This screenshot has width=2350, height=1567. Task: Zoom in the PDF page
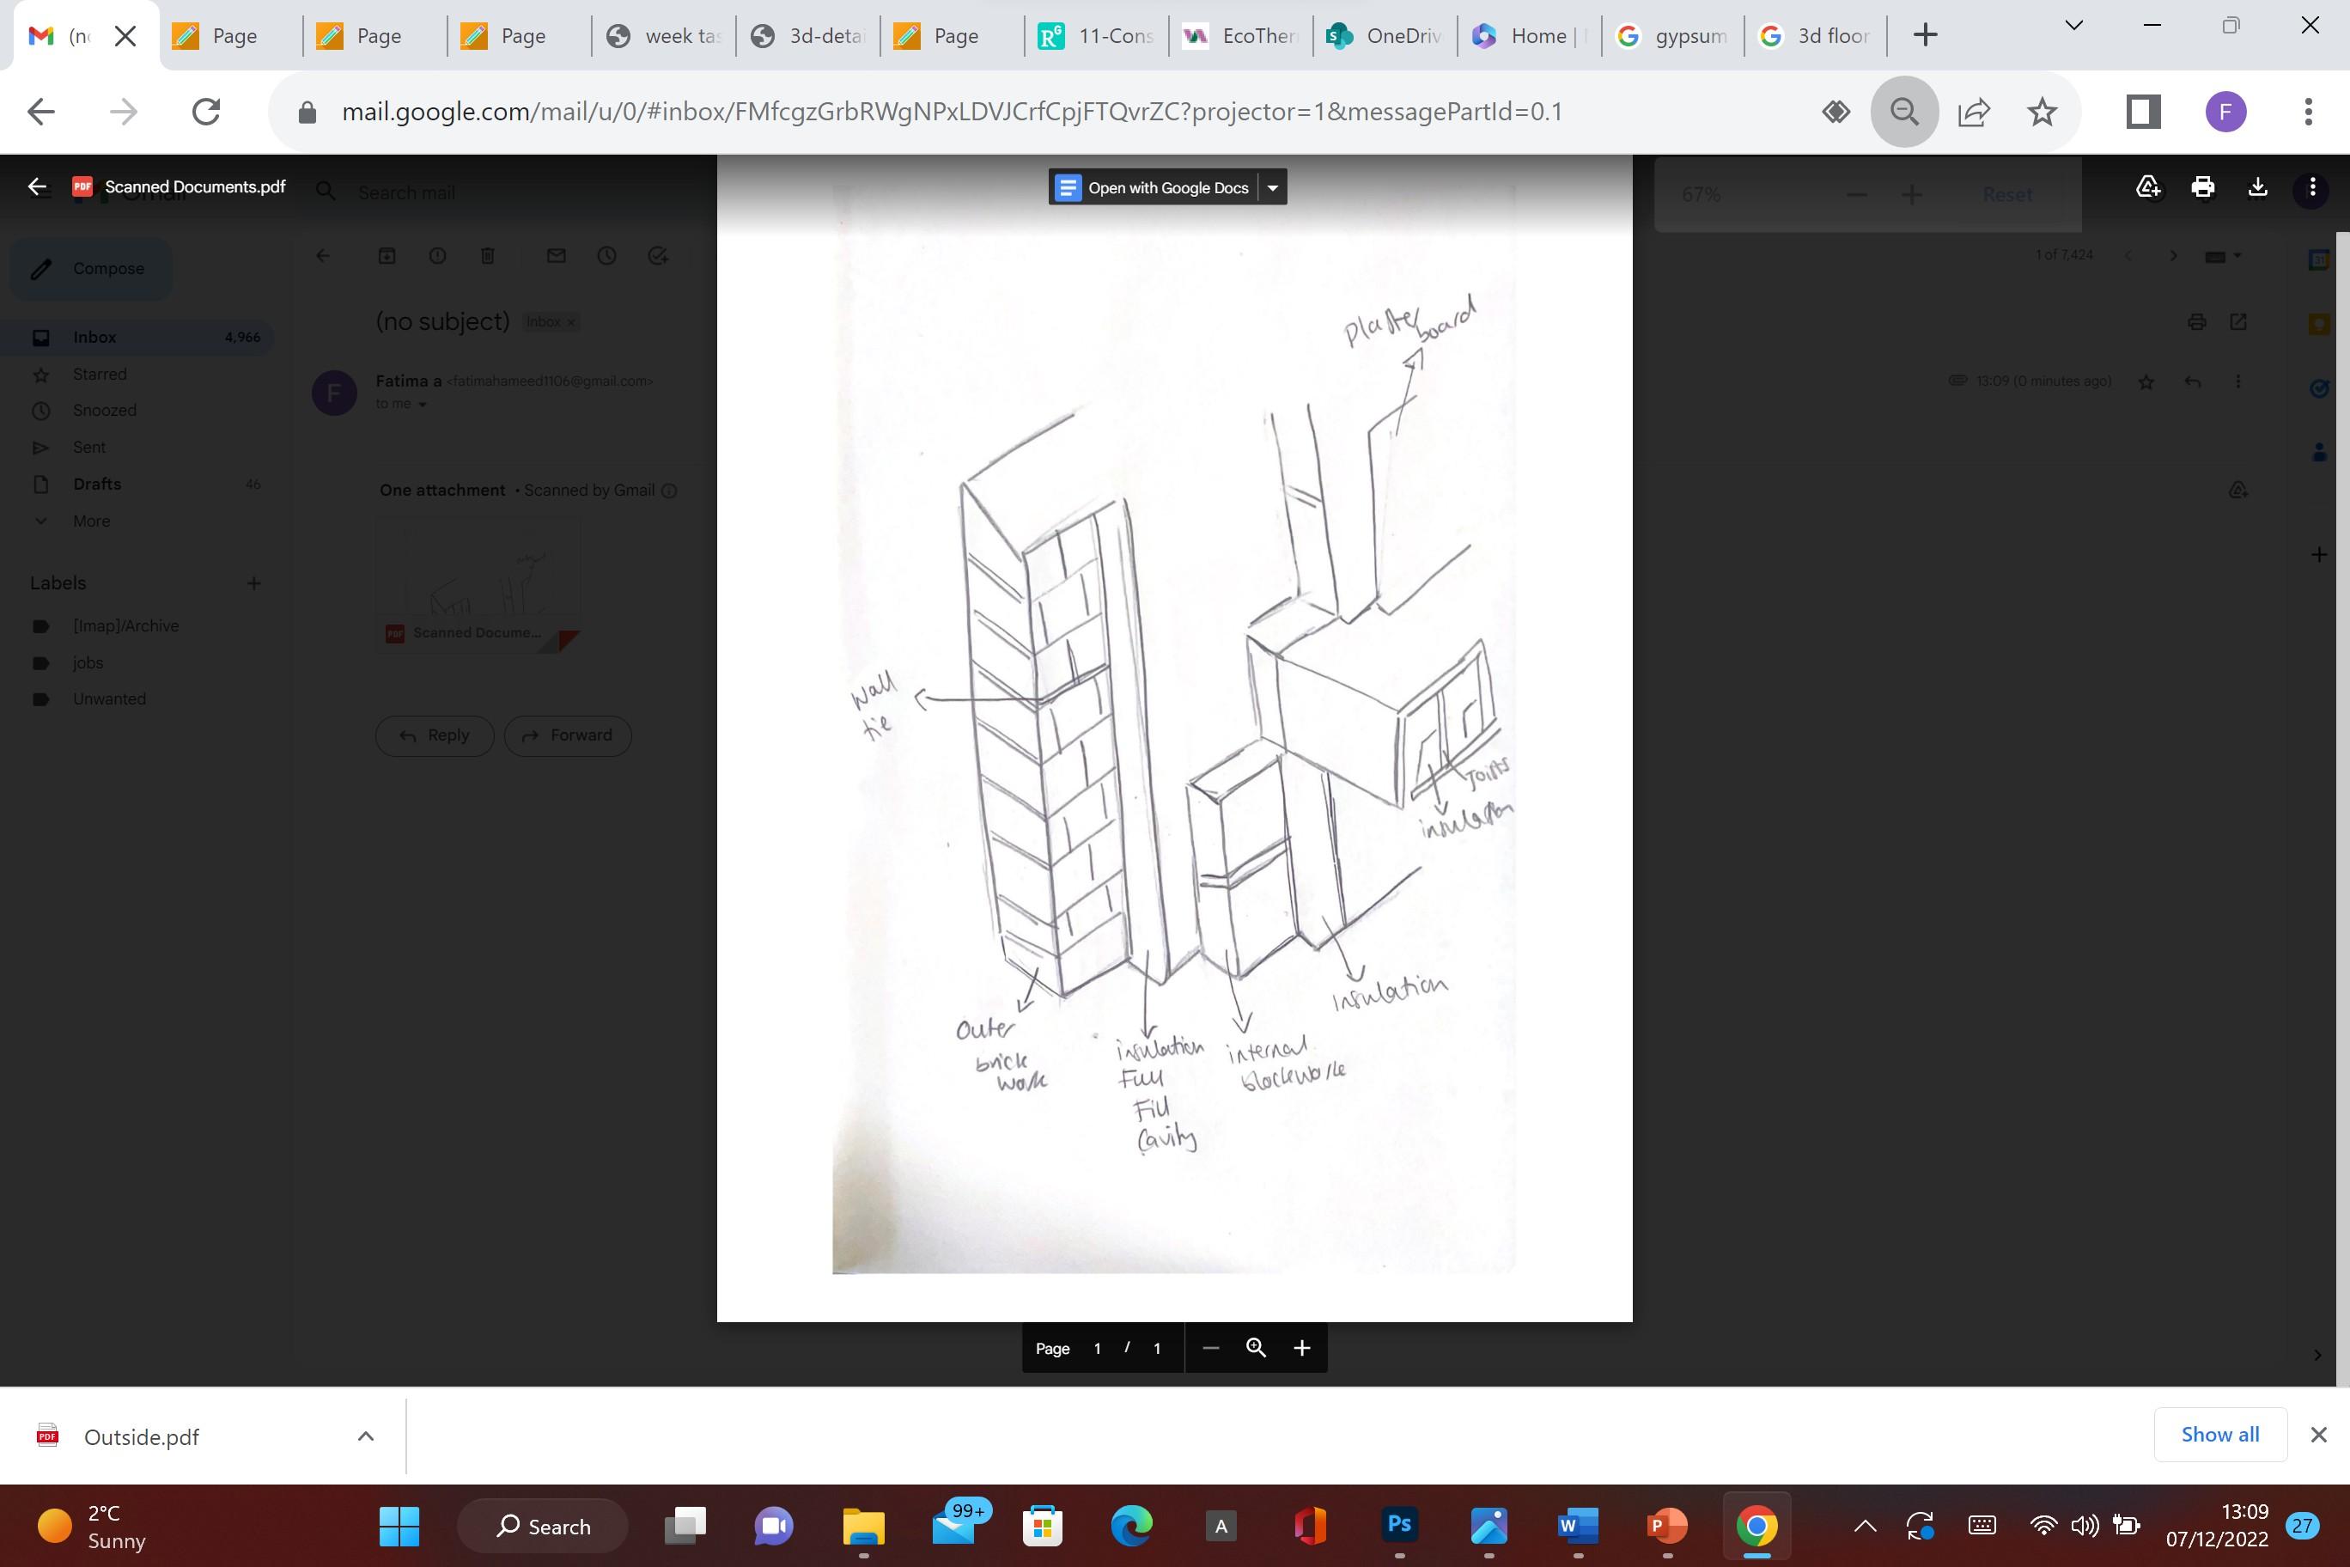point(1302,1348)
